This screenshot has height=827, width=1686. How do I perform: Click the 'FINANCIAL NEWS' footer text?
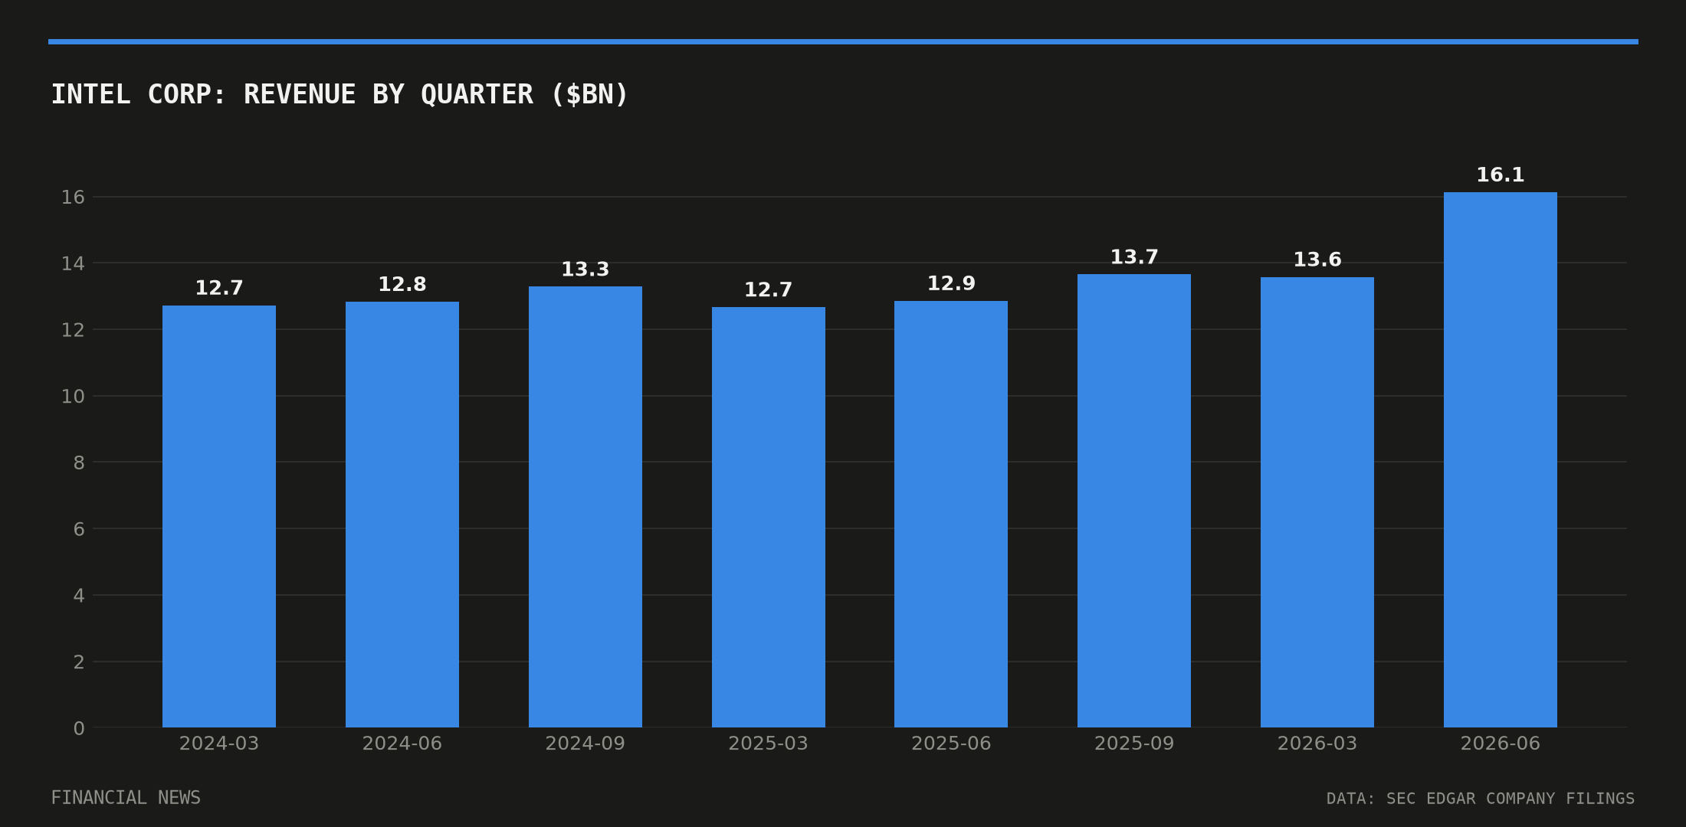pos(126,798)
